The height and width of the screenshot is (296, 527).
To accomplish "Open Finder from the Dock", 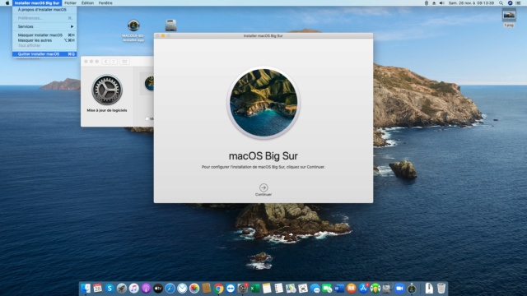I will [x=86, y=289].
